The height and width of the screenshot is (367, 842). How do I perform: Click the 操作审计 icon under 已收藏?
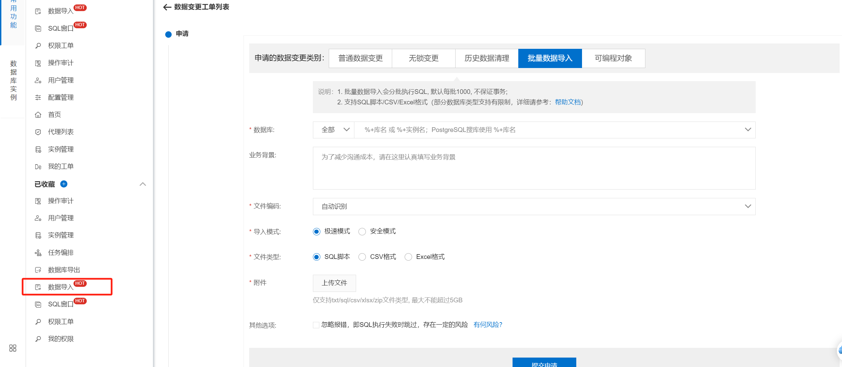tap(38, 201)
